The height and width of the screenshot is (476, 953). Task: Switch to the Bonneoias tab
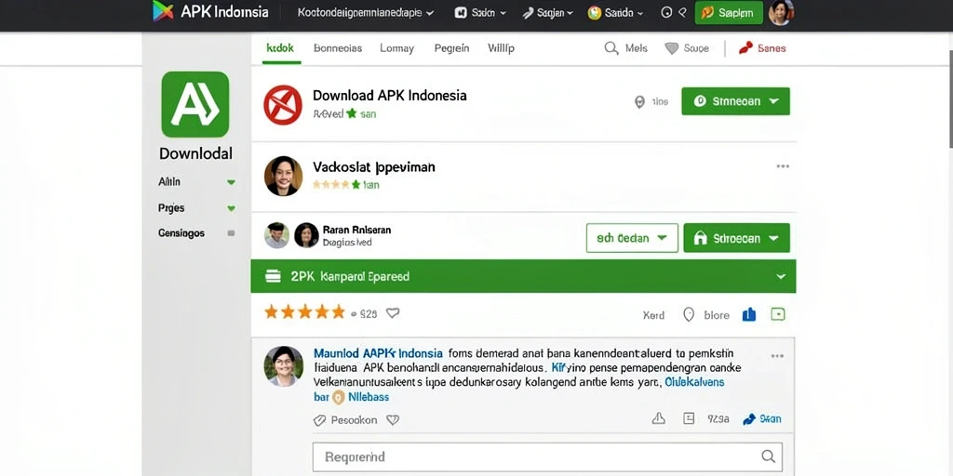point(338,48)
